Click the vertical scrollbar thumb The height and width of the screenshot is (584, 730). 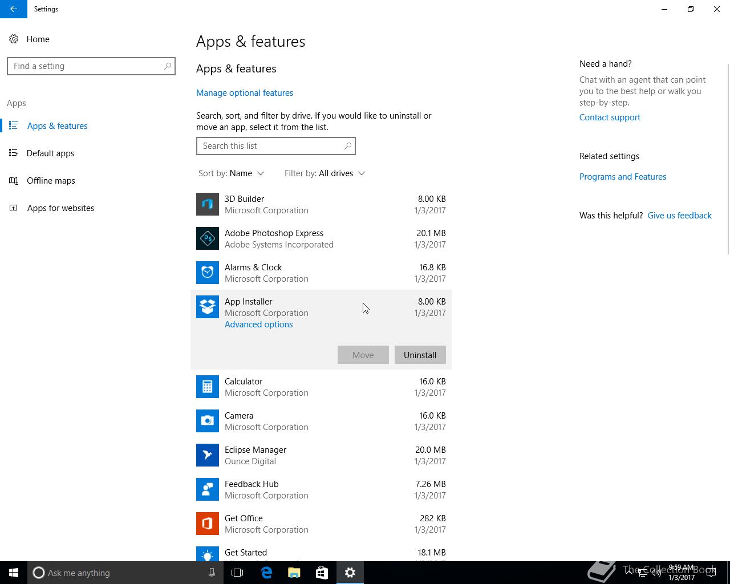tap(728, 159)
